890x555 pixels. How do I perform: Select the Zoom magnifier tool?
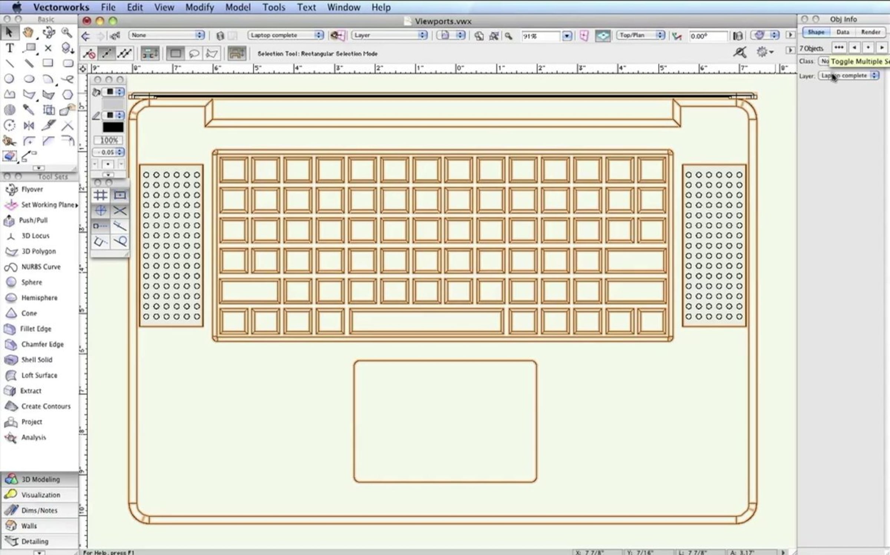tap(67, 33)
